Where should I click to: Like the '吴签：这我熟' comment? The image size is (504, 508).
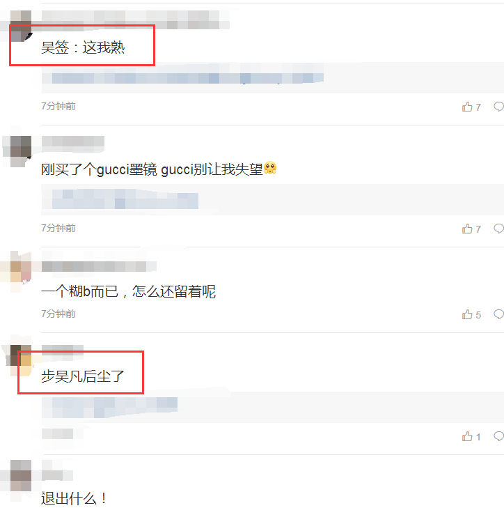point(471,107)
